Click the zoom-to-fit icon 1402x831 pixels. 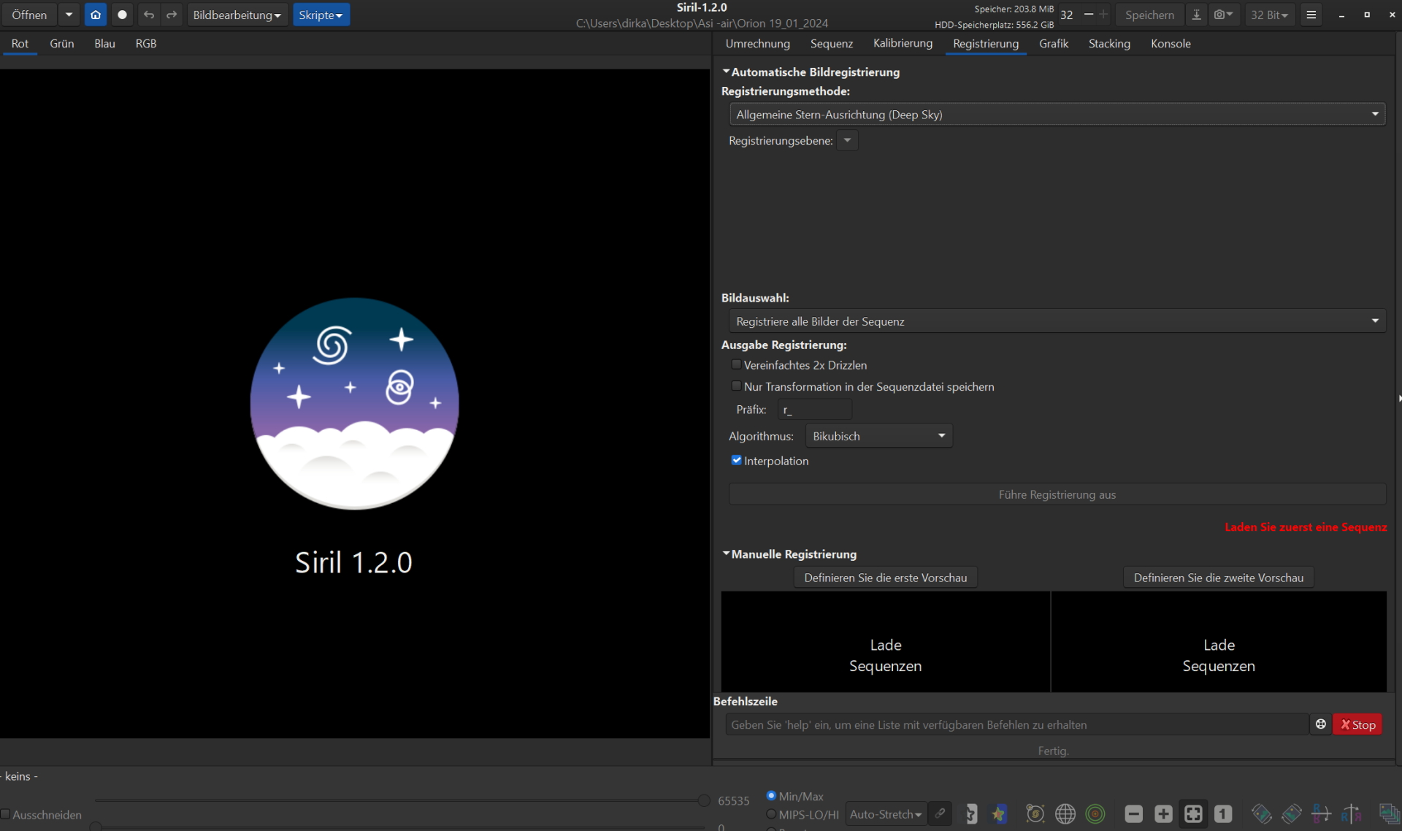pyautogui.click(x=1193, y=813)
